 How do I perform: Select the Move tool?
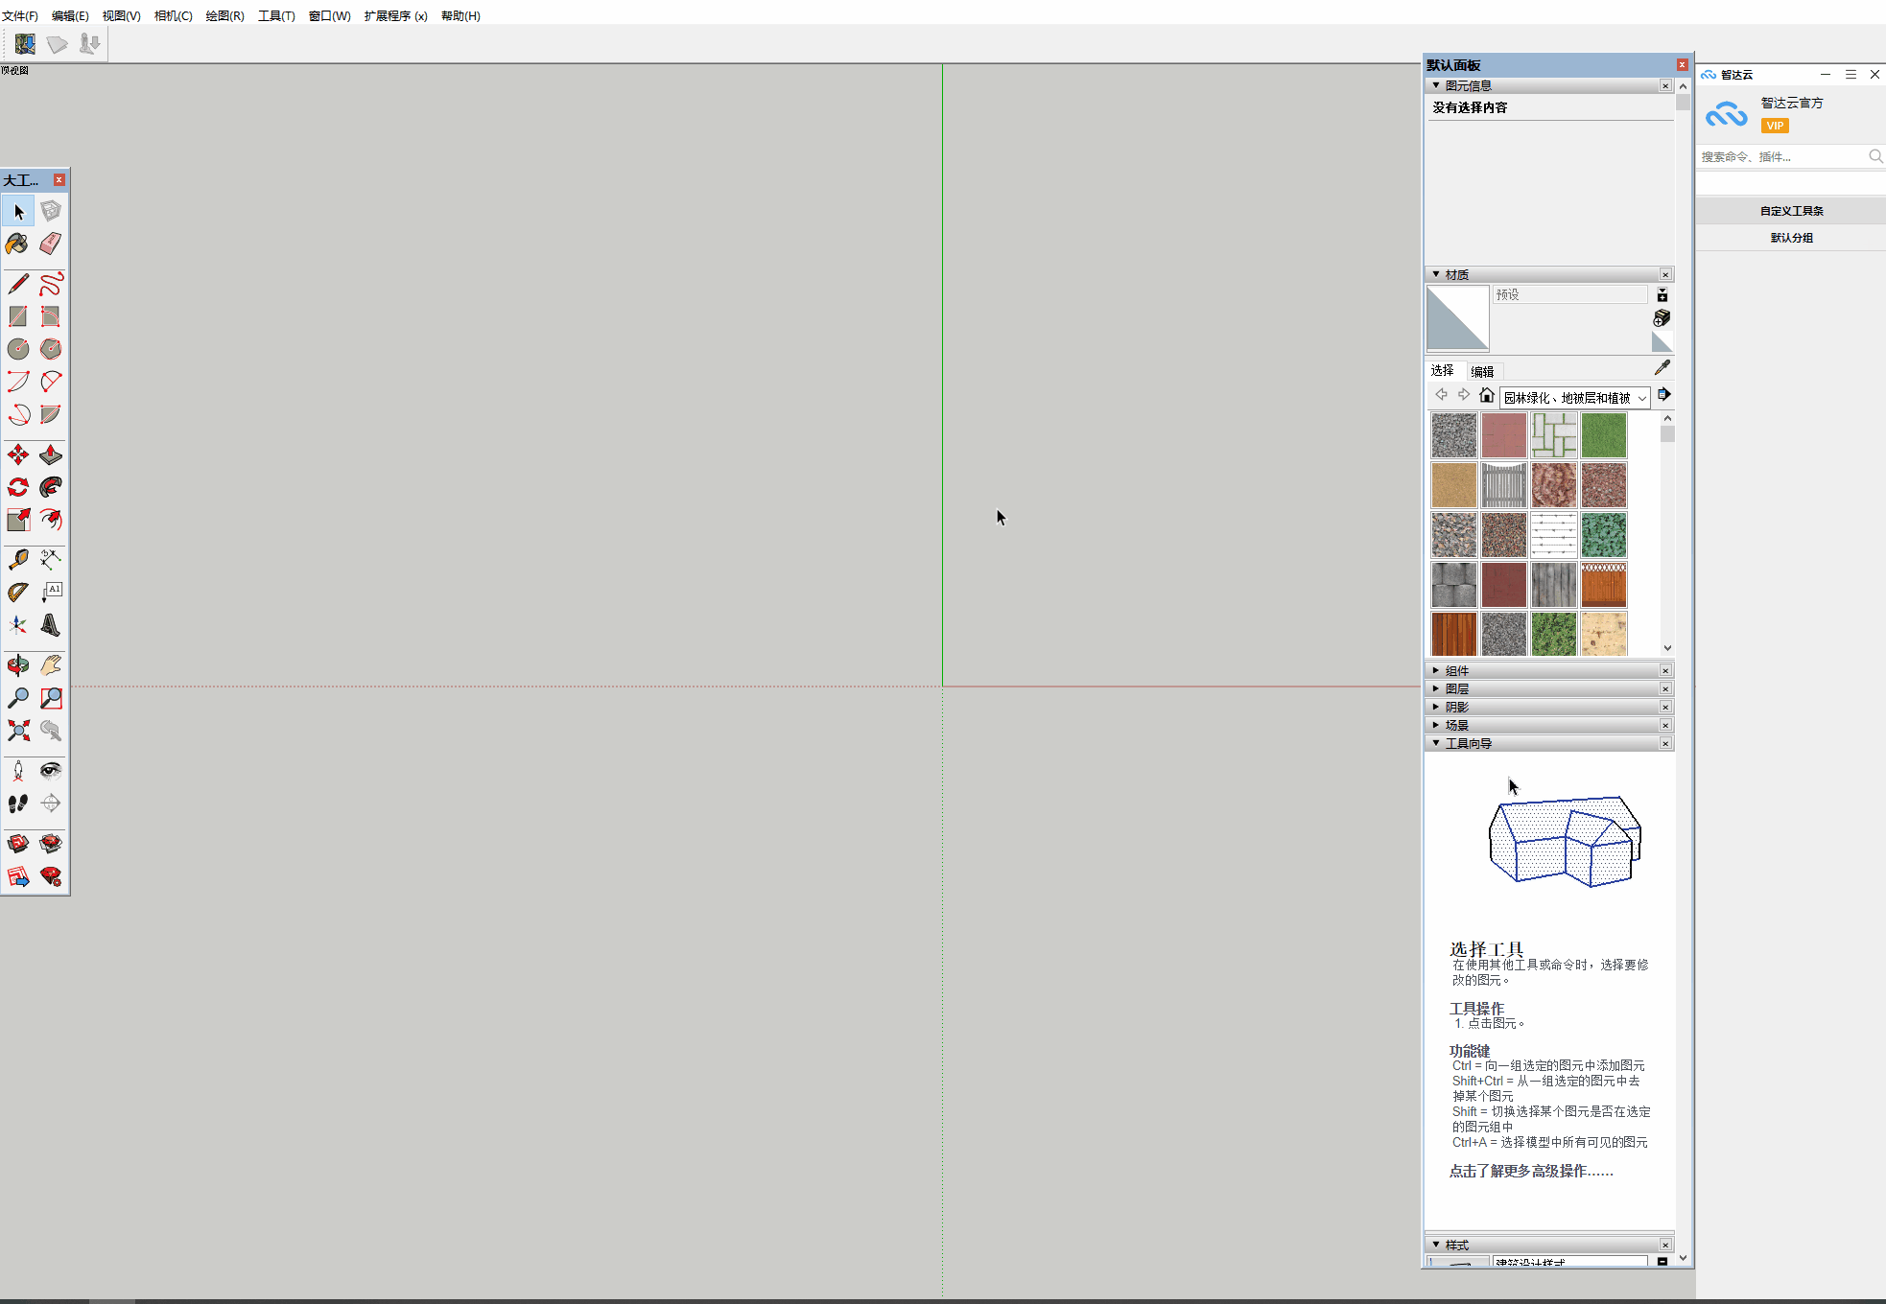pyautogui.click(x=17, y=454)
